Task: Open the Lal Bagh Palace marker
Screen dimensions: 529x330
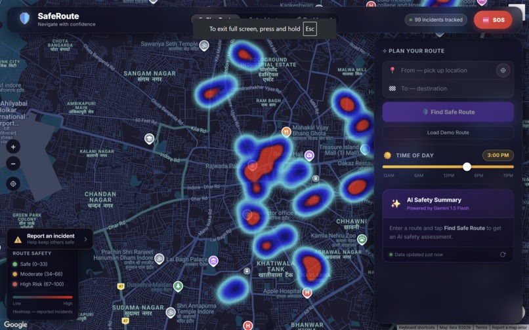Action: [213, 261]
